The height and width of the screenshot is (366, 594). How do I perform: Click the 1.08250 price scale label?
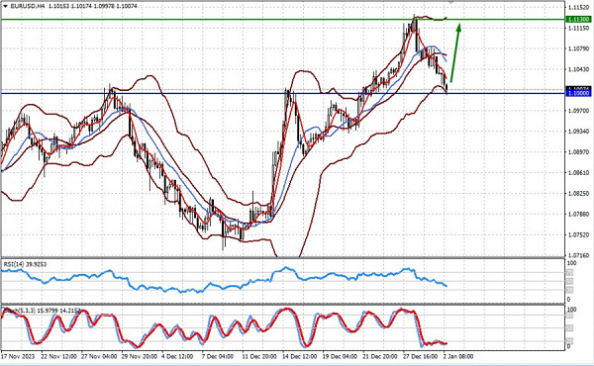[579, 194]
